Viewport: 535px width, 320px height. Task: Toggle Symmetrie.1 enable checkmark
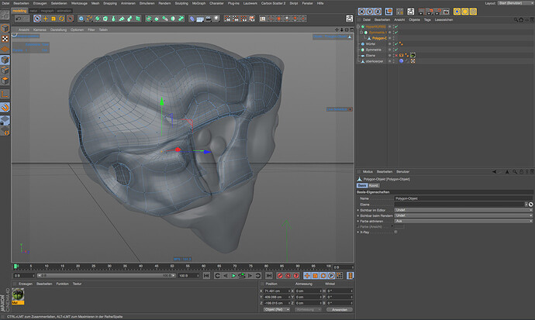(396, 32)
